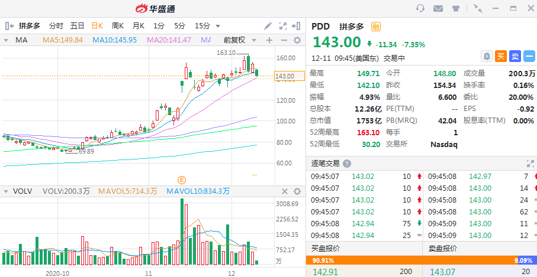Click the 卖盘报价 header
Screen dimensions: 537x277
click(x=443, y=248)
